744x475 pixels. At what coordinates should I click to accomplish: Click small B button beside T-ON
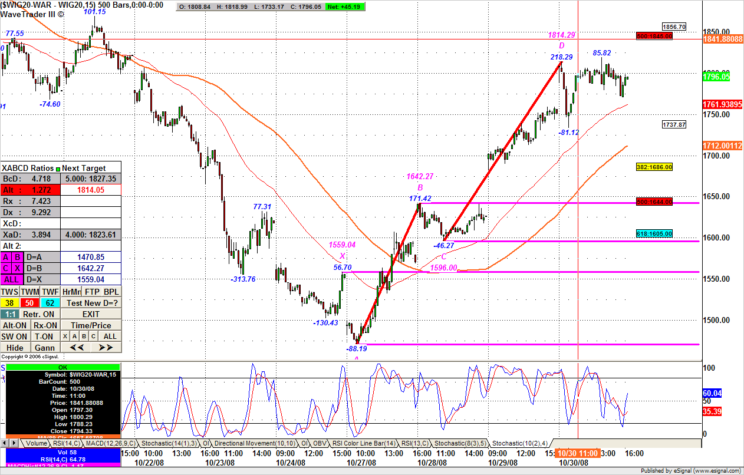(84, 337)
